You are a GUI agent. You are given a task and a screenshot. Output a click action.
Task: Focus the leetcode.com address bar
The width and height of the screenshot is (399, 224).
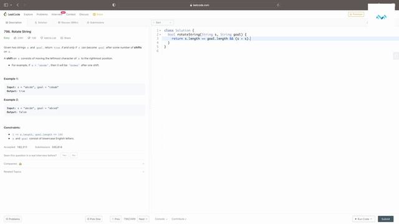point(199,5)
